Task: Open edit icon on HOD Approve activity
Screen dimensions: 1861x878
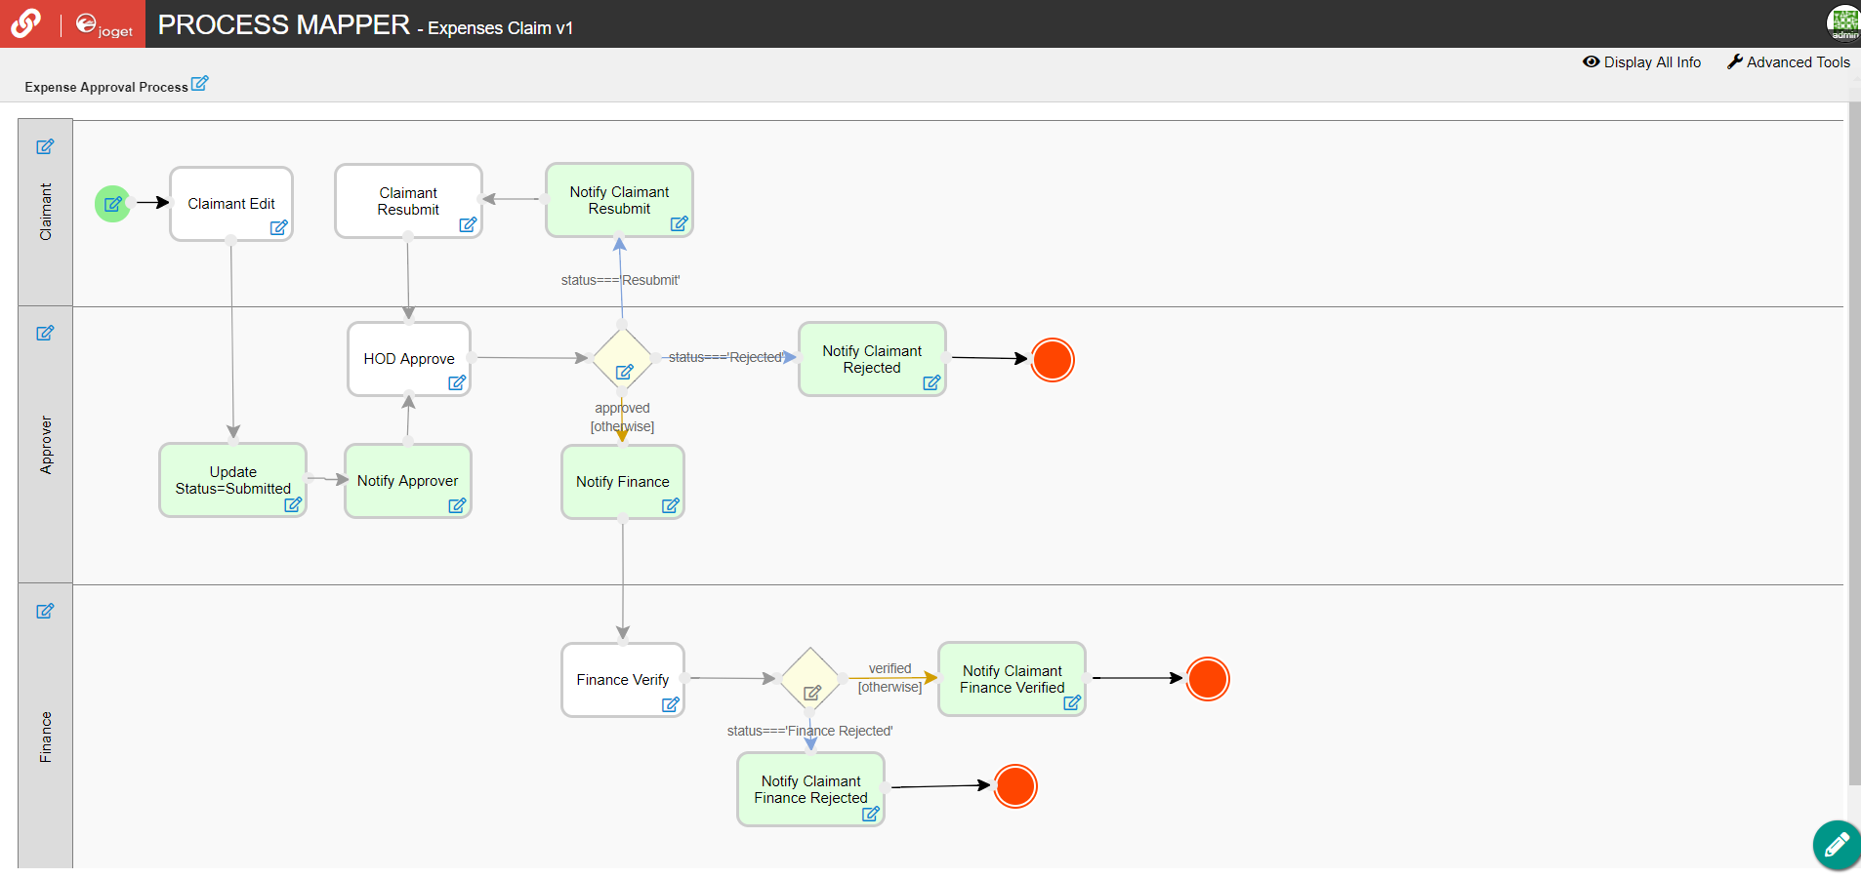Action: 457,382
